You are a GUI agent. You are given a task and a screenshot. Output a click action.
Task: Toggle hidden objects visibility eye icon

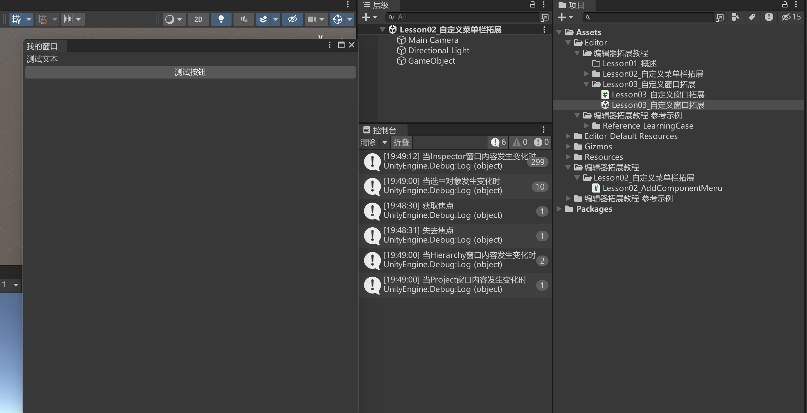coord(292,19)
